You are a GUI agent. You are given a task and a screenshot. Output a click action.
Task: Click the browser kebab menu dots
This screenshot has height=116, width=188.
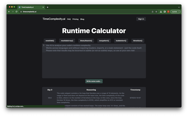pyautogui.click(x=179, y=12)
